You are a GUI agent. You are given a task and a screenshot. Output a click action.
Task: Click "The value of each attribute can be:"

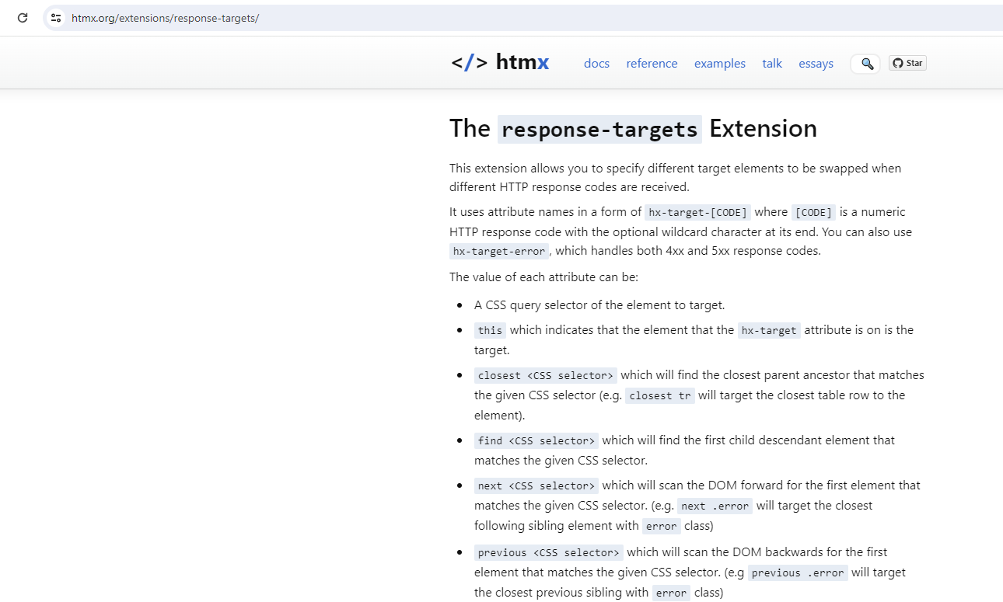(x=543, y=277)
